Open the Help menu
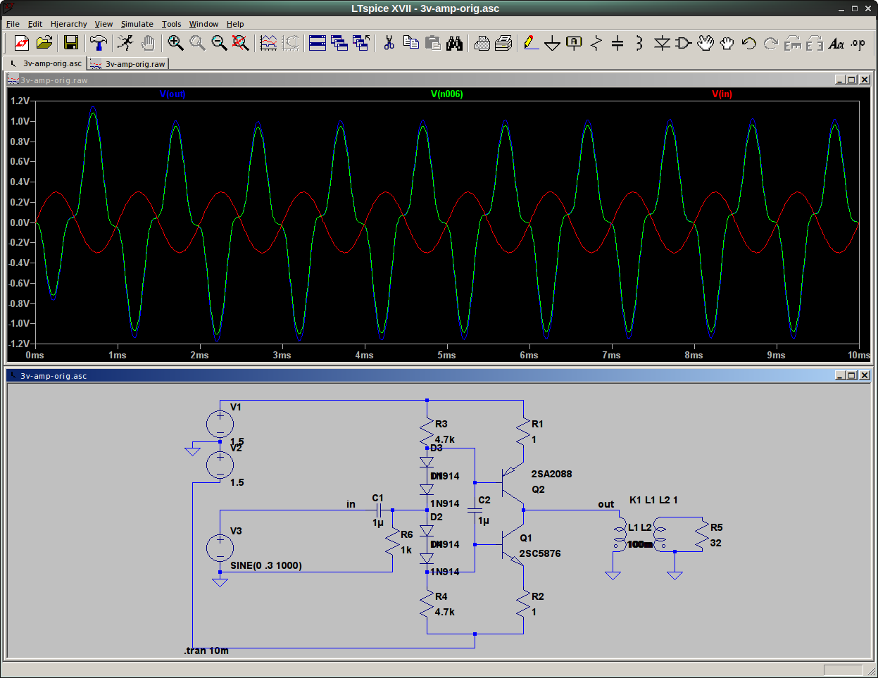Viewport: 878px width, 678px height. [235, 24]
